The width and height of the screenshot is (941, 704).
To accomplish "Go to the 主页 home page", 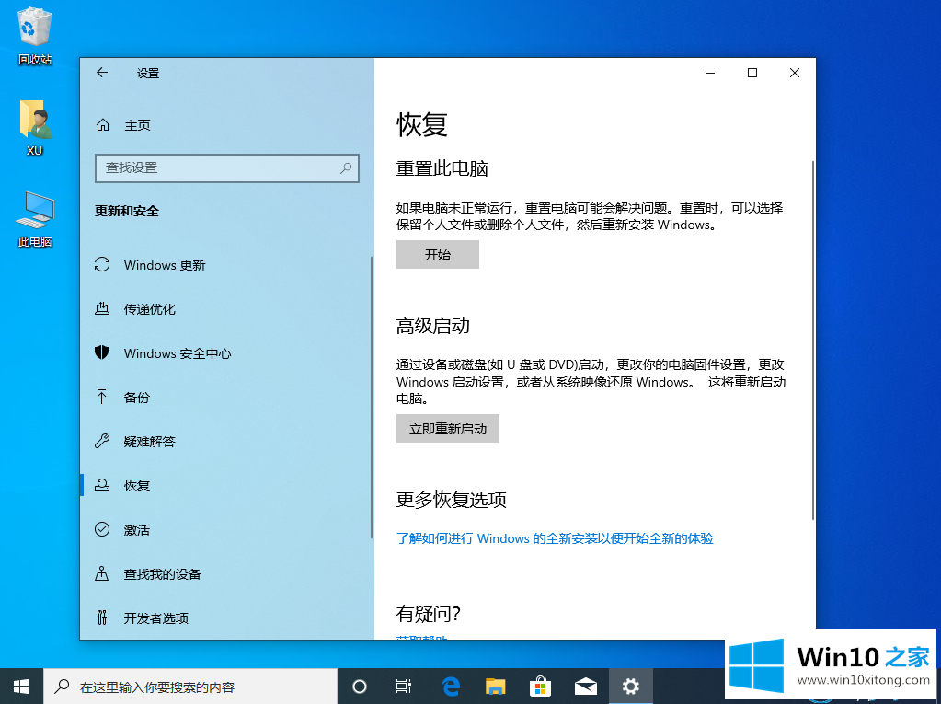I will pyautogui.click(x=123, y=125).
